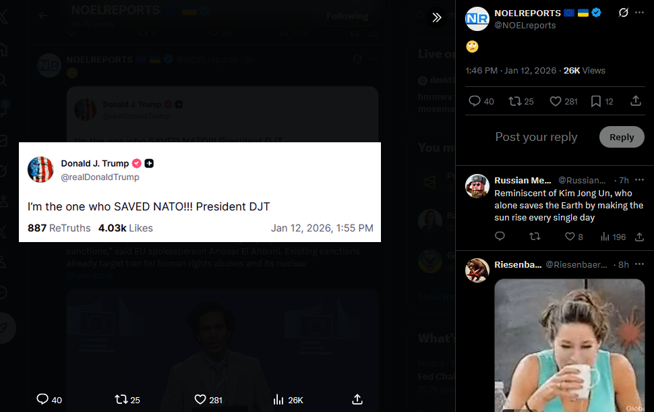Screen dimensions: 654x412
Task: Open more options on NOELREPORTS post
Action: pos(640,13)
